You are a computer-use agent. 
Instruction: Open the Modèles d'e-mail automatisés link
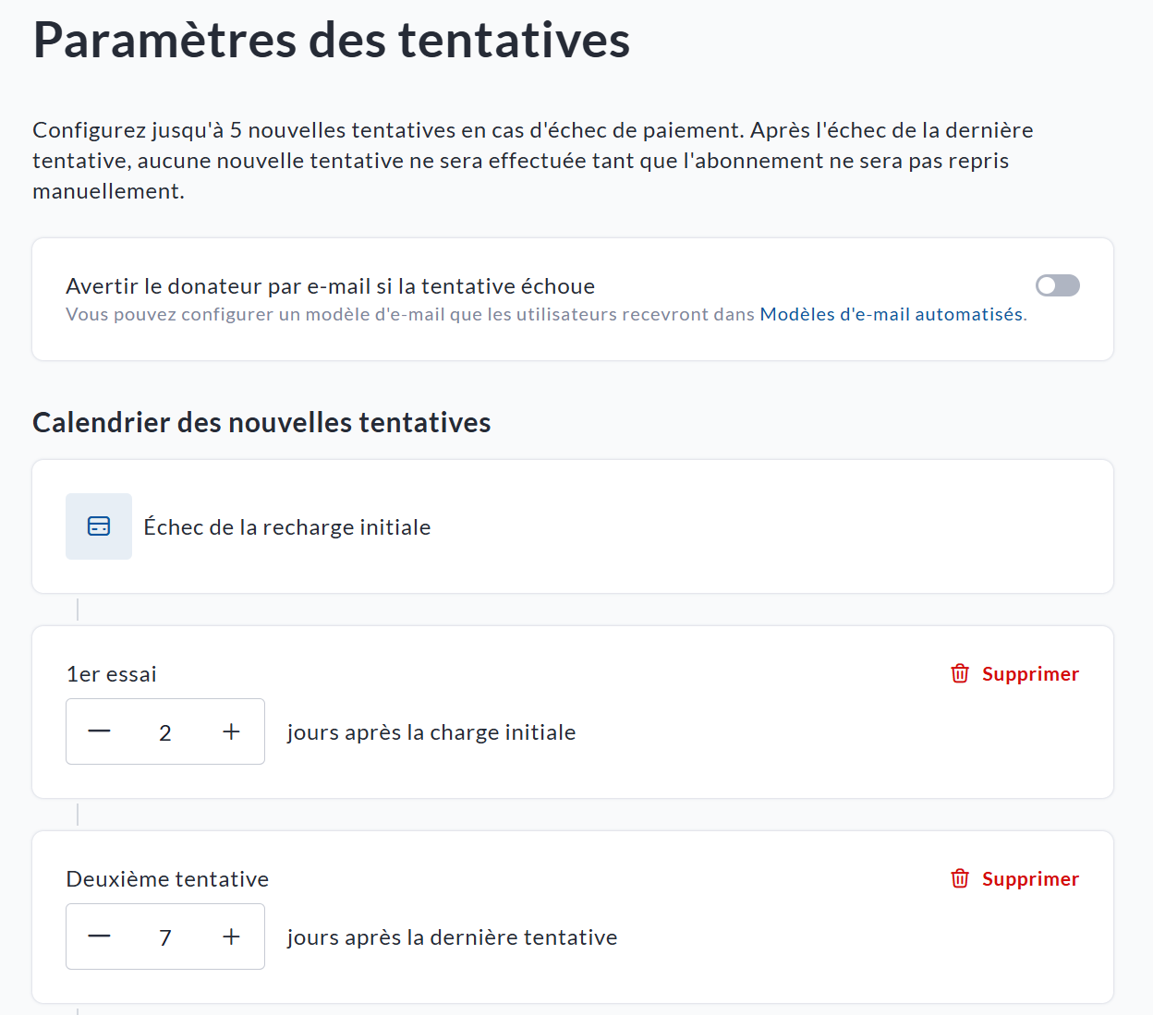pos(891,314)
